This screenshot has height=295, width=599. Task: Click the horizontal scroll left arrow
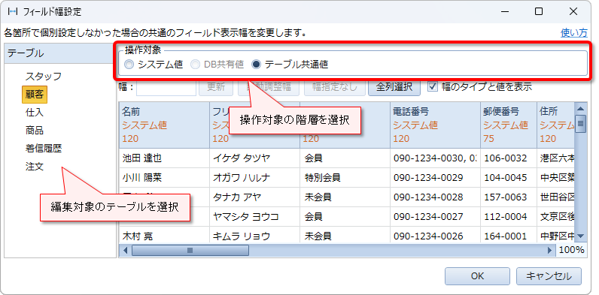125,251
